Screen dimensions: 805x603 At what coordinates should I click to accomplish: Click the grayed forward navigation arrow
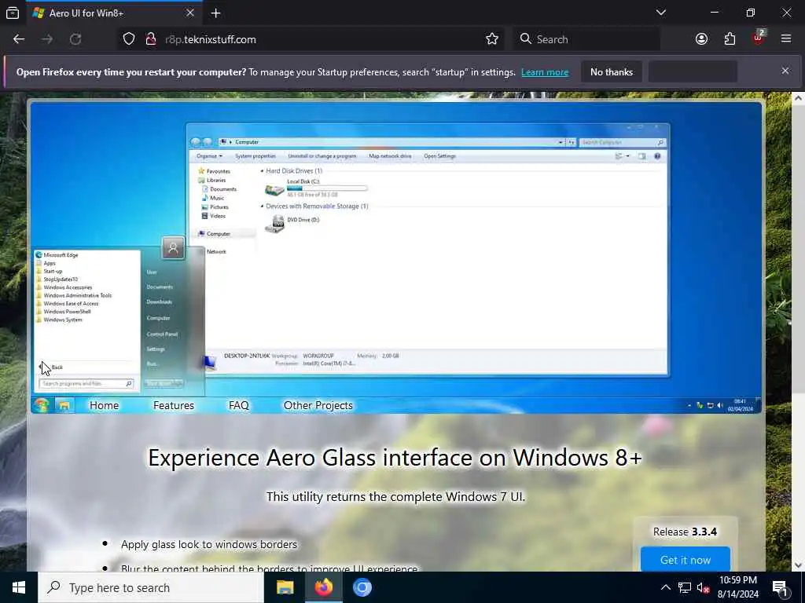[47, 39]
